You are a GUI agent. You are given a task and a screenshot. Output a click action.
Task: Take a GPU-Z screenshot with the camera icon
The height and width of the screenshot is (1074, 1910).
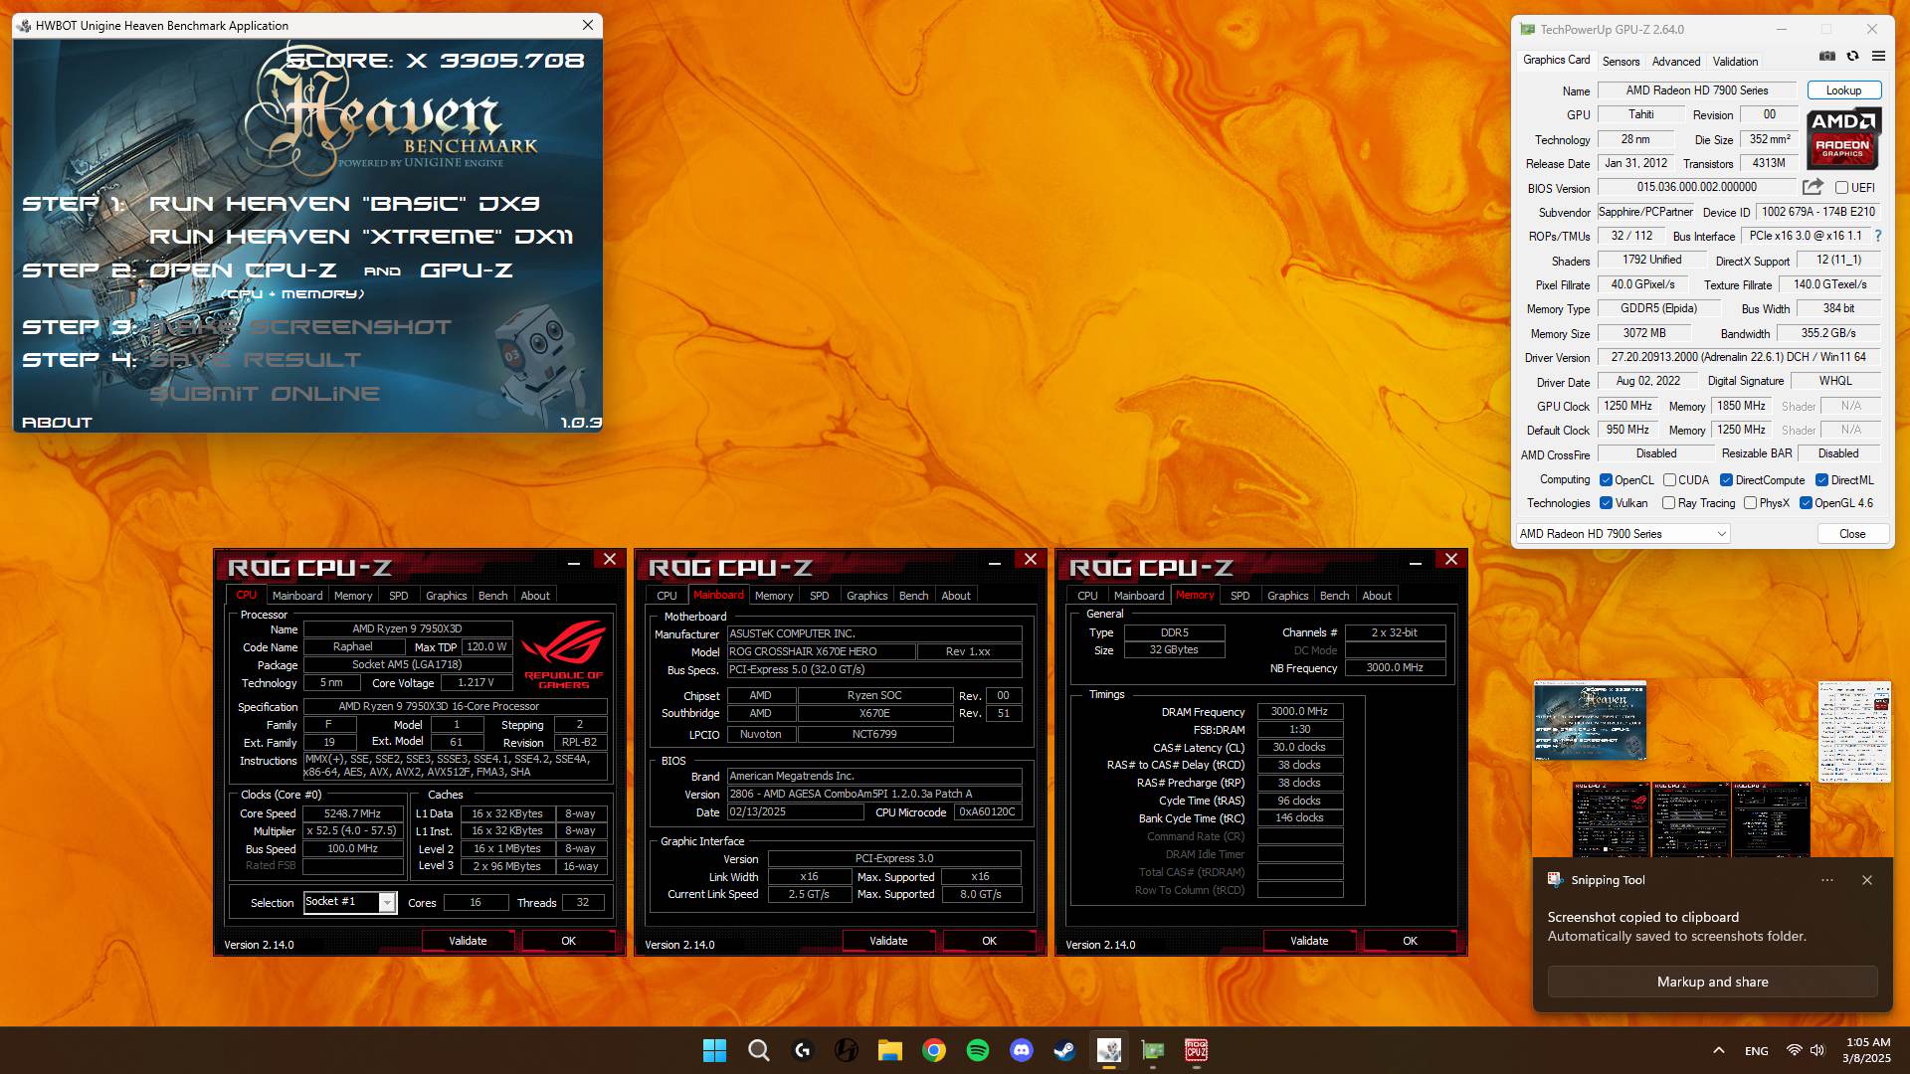[1827, 57]
